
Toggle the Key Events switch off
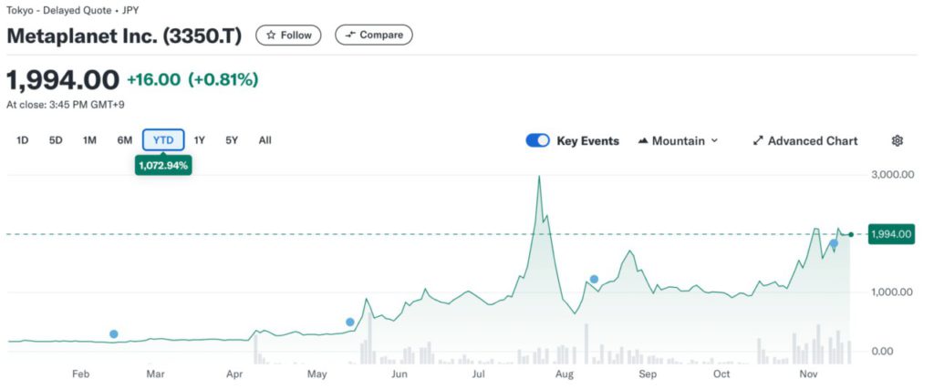(x=538, y=141)
